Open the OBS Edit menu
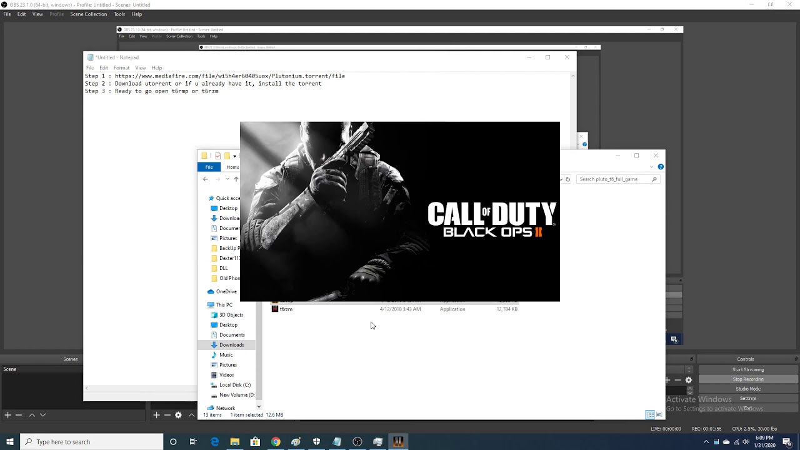Viewport: 800px width, 450px height. click(21, 14)
